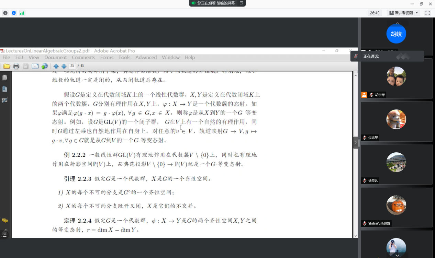Click the screen sharing options menu button
Screen dimensions: 435x258
coord(242,3)
